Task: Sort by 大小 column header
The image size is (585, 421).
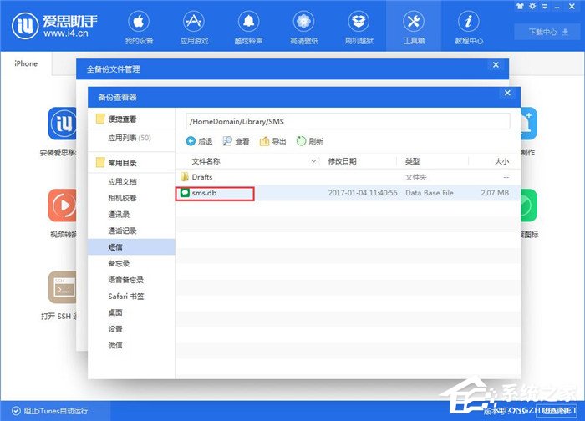Action: (x=501, y=161)
